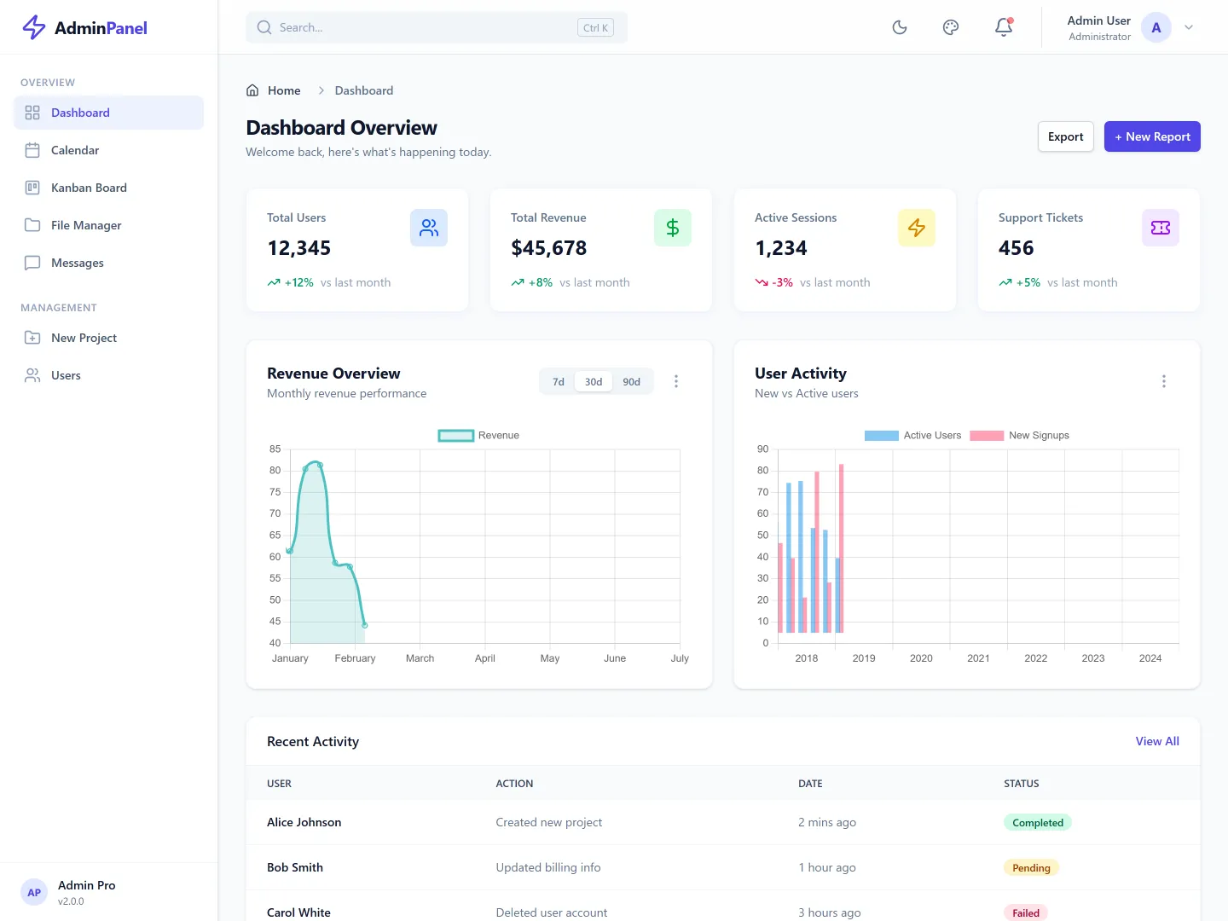
Task: Toggle the Revenue legend in Revenue Overview chart
Action: tap(478, 435)
